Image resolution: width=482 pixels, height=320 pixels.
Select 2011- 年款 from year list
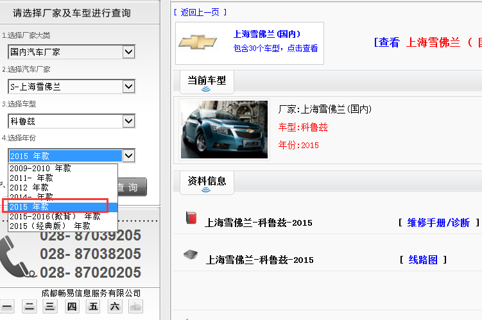63,178
